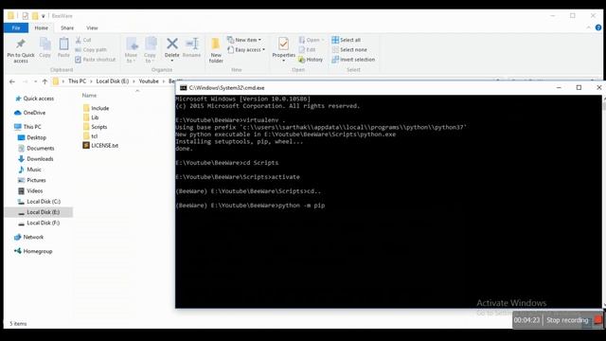Maximize the cmd.exe window
The image size is (606, 341).
579,88
